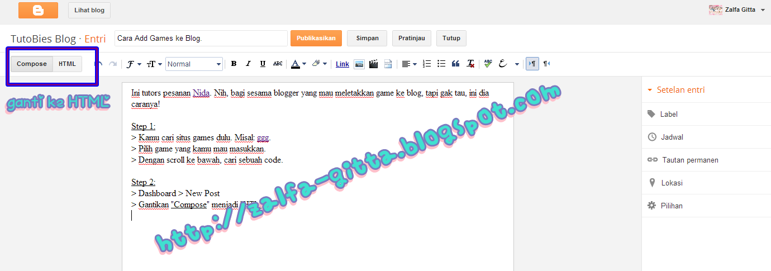Click the transliteration script icon

tap(503, 64)
